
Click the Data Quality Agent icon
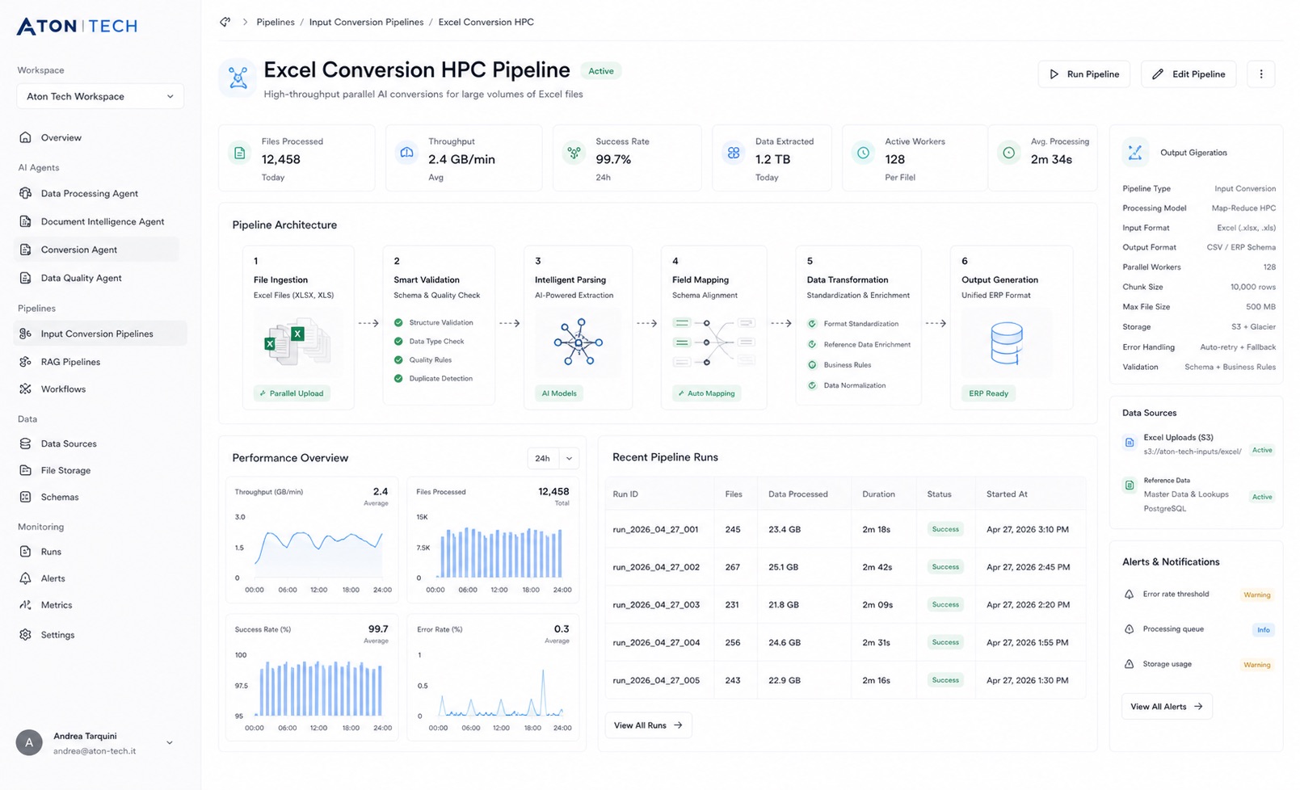click(x=25, y=278)
